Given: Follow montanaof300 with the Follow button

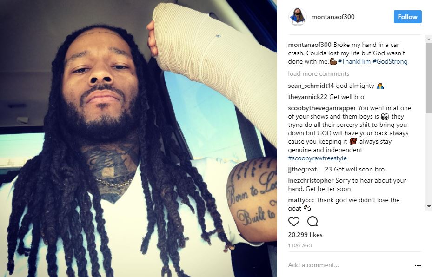Looking at the screenshot, I should tap(407, 17).
